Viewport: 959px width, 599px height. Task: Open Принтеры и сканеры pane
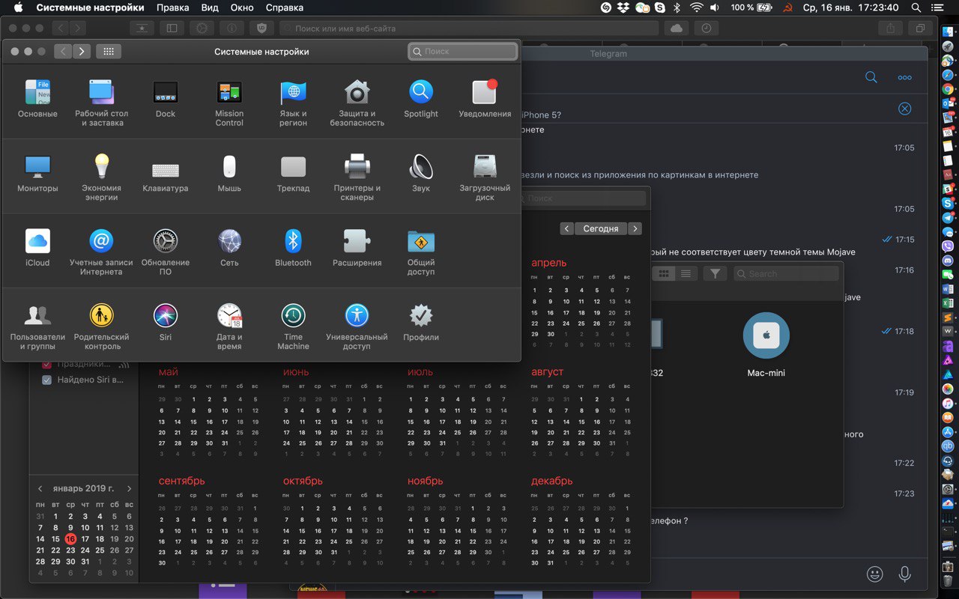pyautogui.click(x=357, y=177)
